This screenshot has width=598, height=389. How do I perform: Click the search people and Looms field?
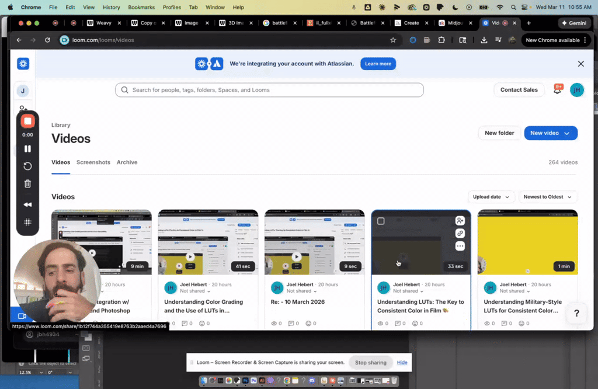pos(269,90)
